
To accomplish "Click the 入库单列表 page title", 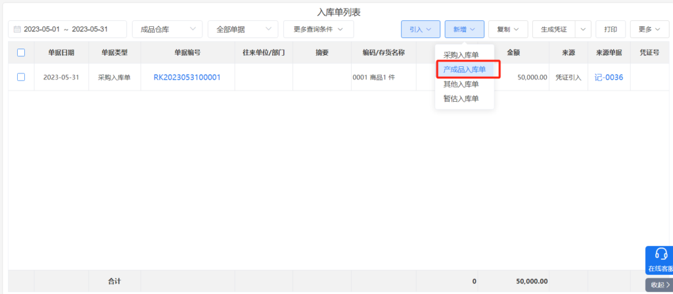I will [338, 12].
